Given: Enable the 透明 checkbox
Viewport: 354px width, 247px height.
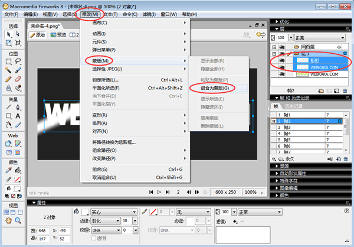Looking at the screenshot, I should (x=94, y=238).
